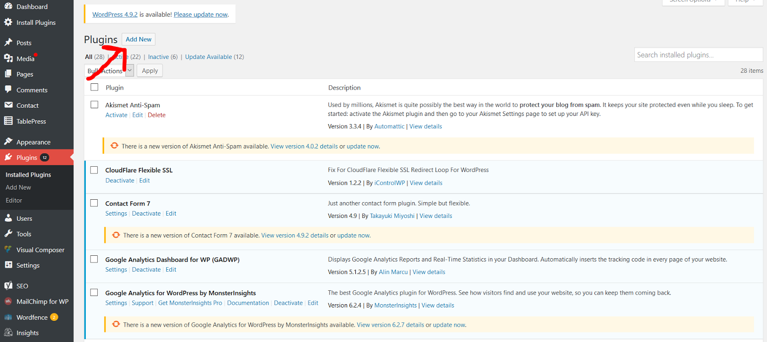Open MonsterInsights Documentation link

[x=248, y=303]
